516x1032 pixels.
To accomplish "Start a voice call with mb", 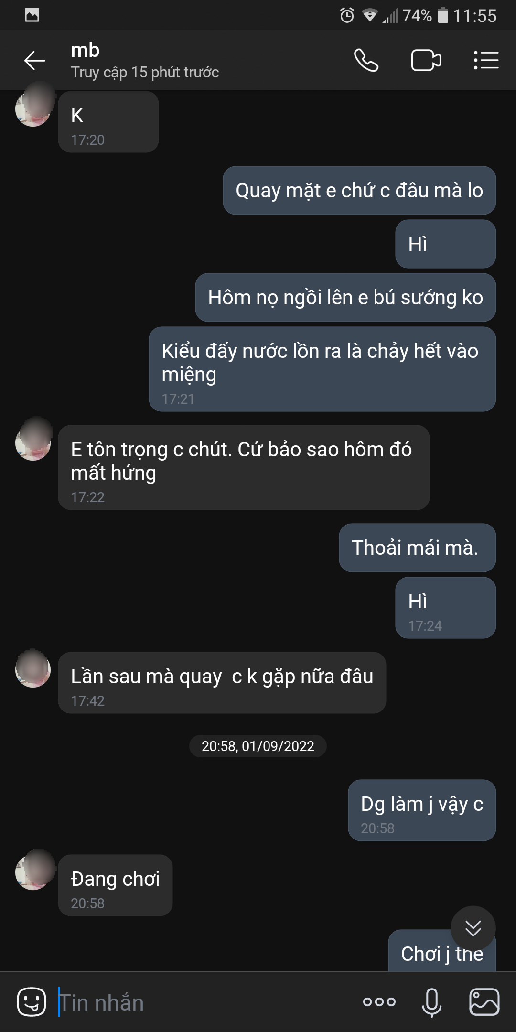I will pyautogui.click(x=366, y=61).
